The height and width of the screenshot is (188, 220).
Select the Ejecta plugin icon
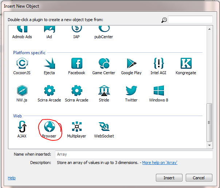tap(49, 63)
